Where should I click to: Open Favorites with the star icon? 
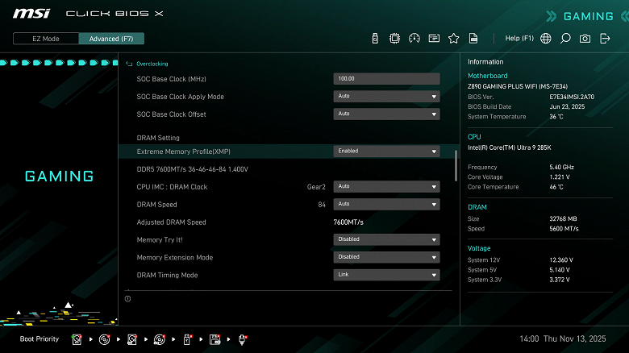(454, 39)
